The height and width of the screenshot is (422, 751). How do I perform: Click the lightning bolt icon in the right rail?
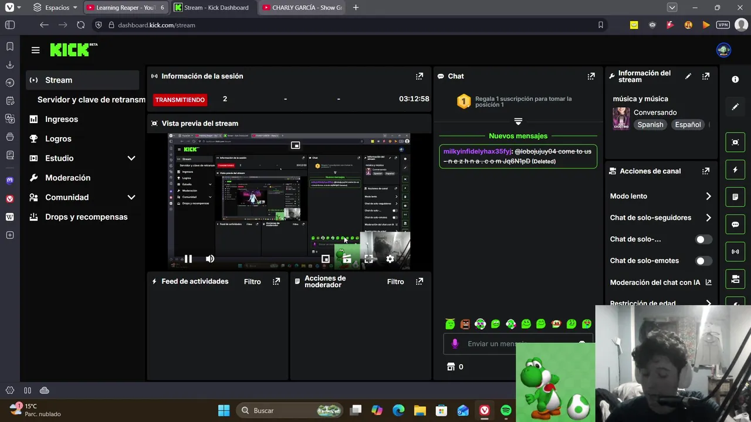[x=735, y=170]
